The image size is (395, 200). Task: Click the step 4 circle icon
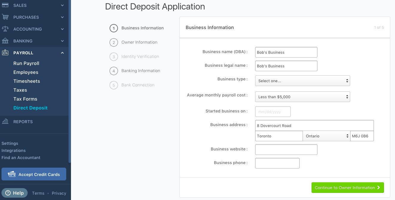tap(114, 71)
